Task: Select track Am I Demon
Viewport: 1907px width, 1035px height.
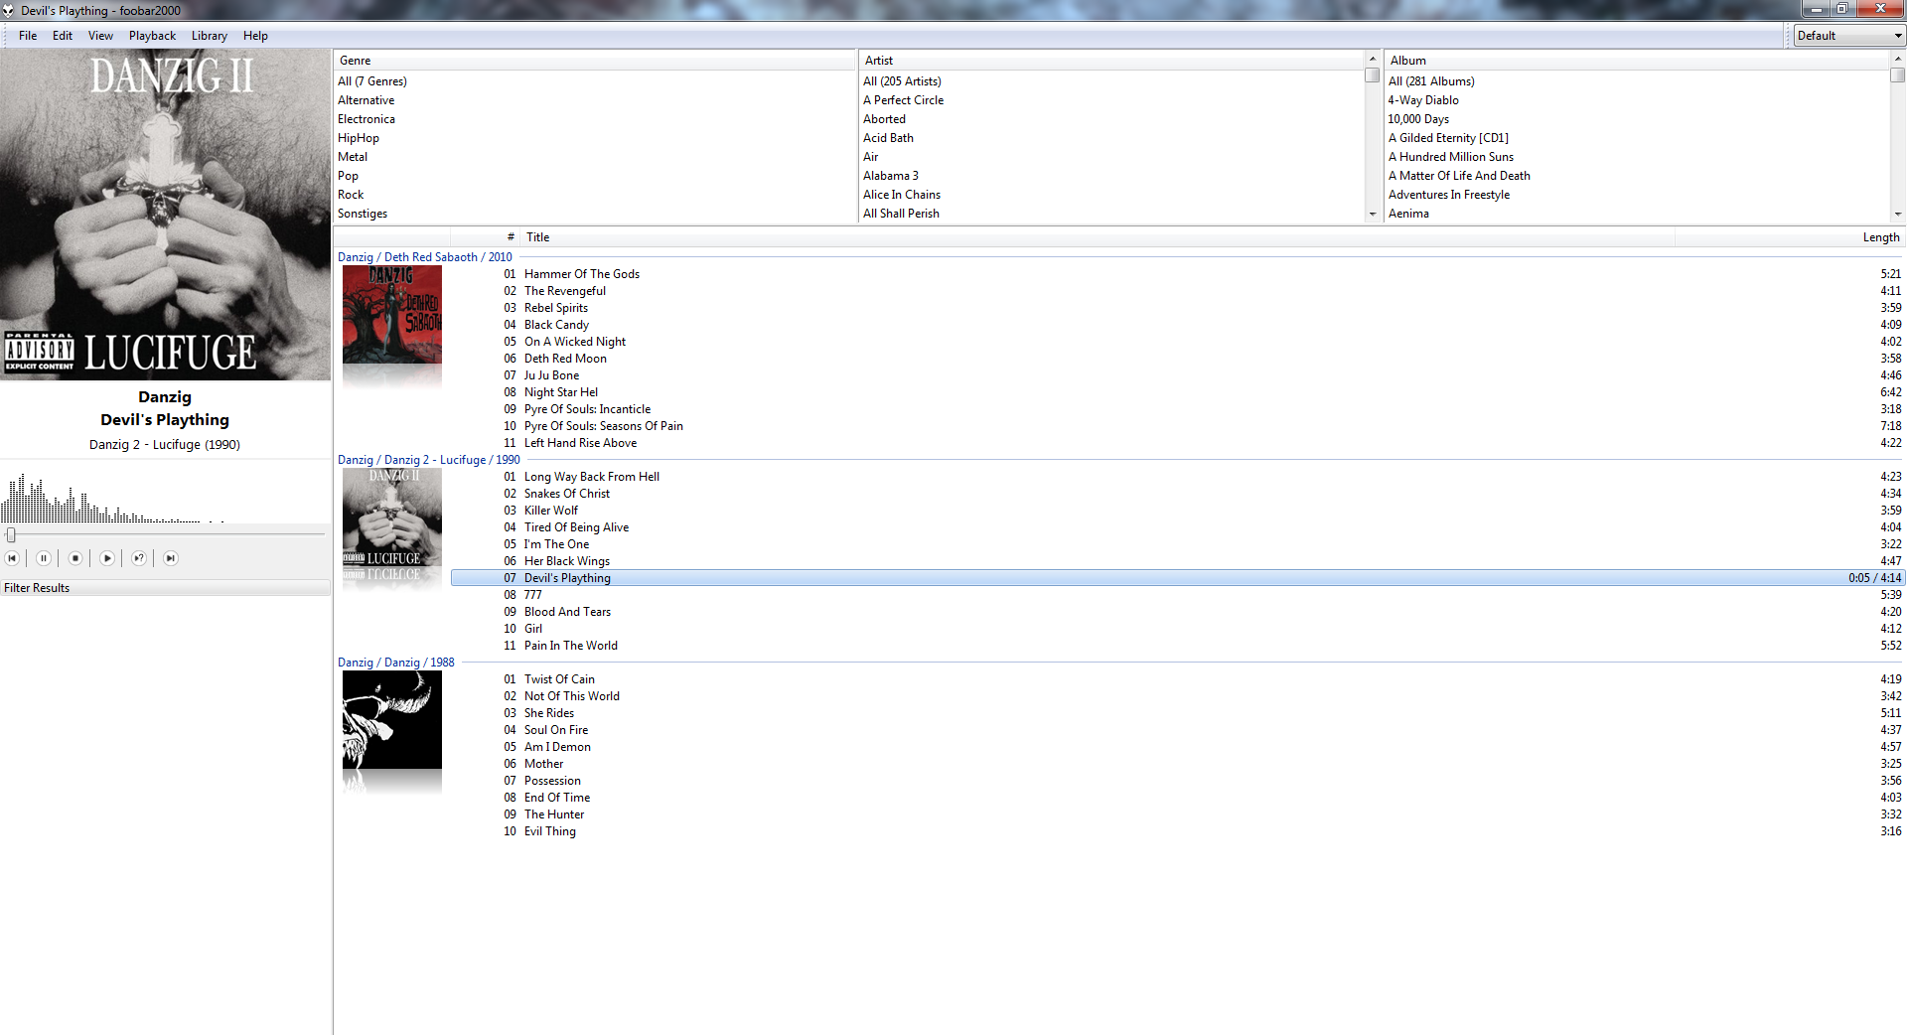Action: point(1177,747)
